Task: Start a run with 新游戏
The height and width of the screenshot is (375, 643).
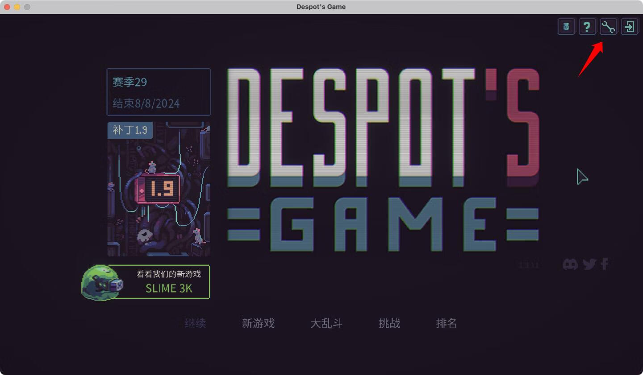Action: point(258,323)
